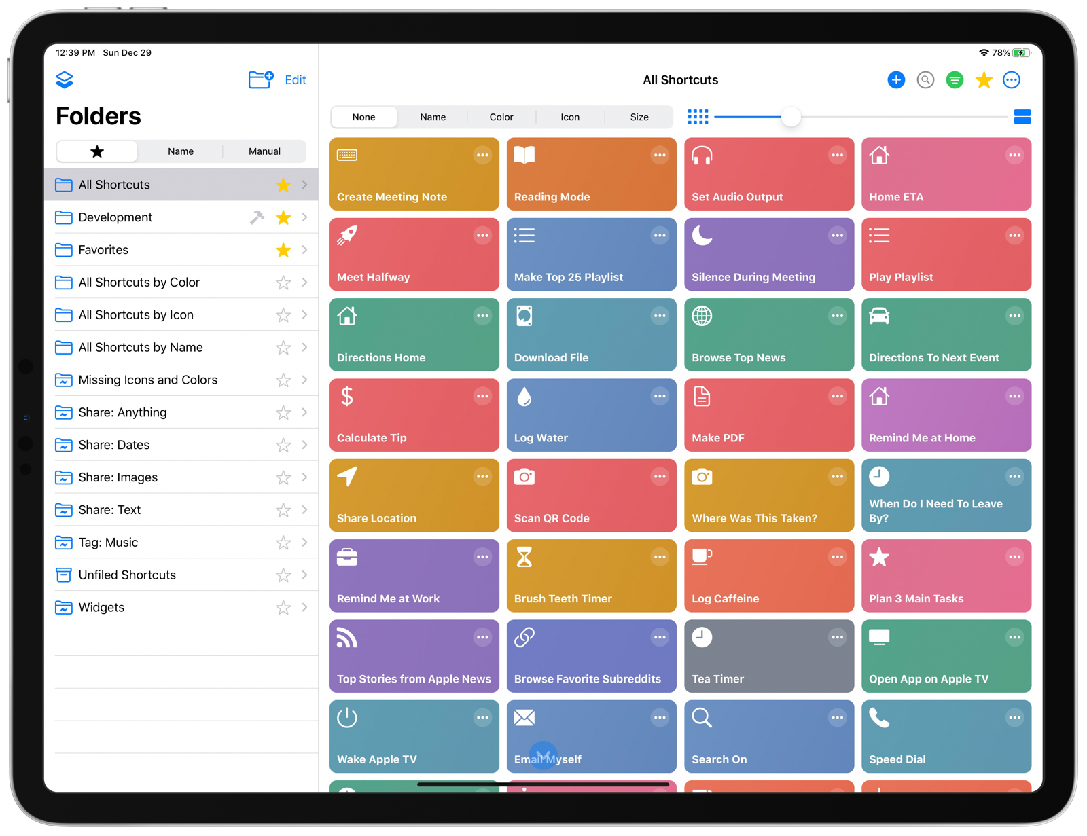Expand Unfiled Shortcuts chevron
This screenshot has height=836, width=1087.
(305, 575)
